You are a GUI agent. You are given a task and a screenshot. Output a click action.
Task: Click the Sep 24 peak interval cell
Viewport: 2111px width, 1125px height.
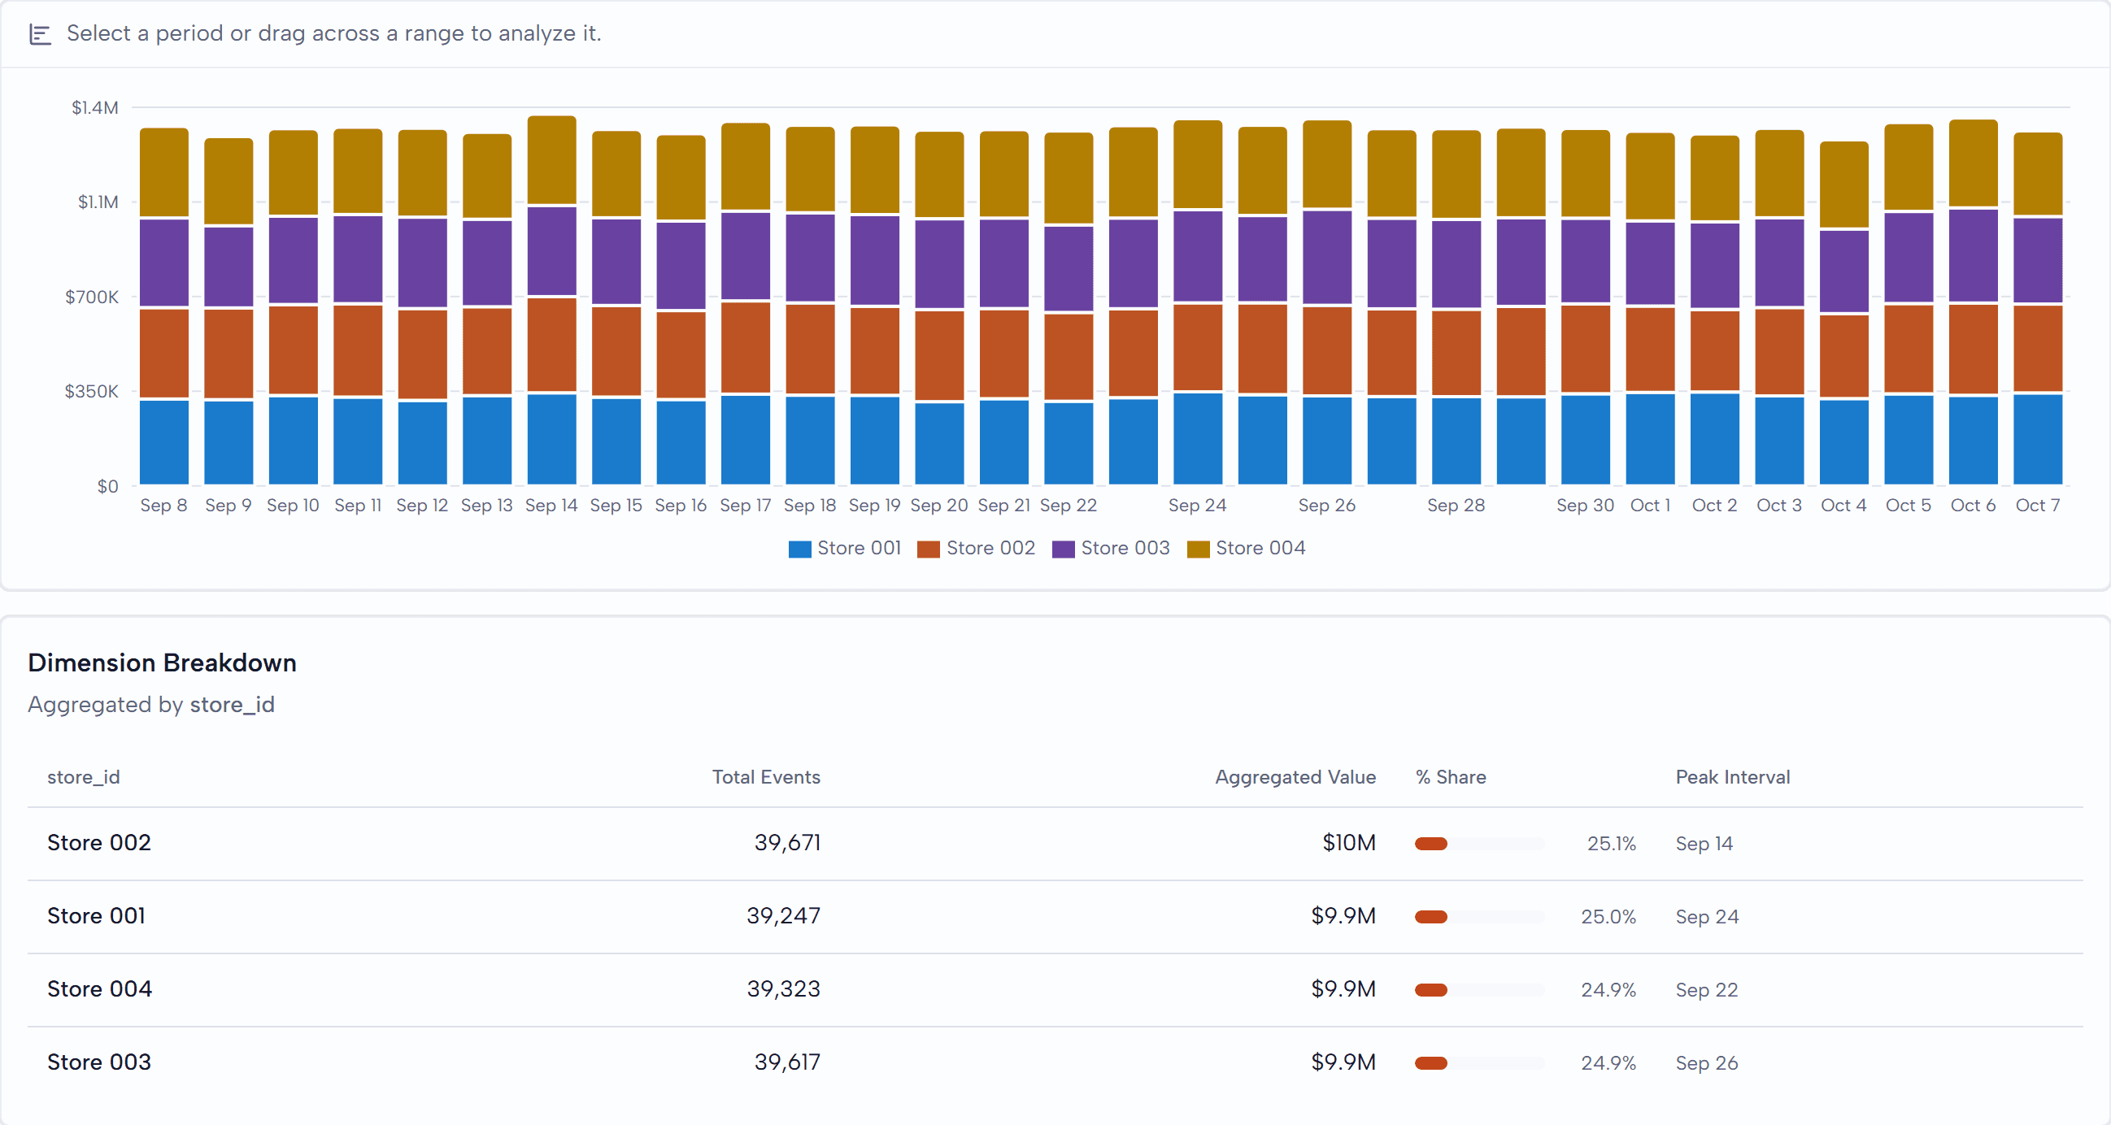[1707, 917]
